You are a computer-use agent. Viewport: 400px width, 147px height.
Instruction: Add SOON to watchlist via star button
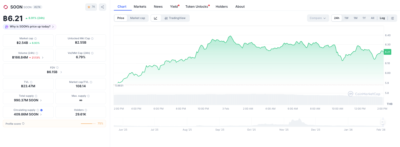[91, 7]
